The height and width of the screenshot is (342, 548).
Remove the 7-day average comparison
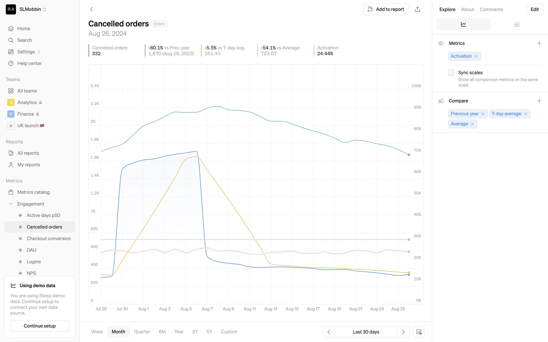525,114
